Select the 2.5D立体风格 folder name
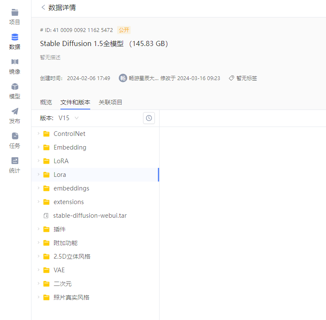This screenshot has height=320, width=326. (x=72, y=257)
